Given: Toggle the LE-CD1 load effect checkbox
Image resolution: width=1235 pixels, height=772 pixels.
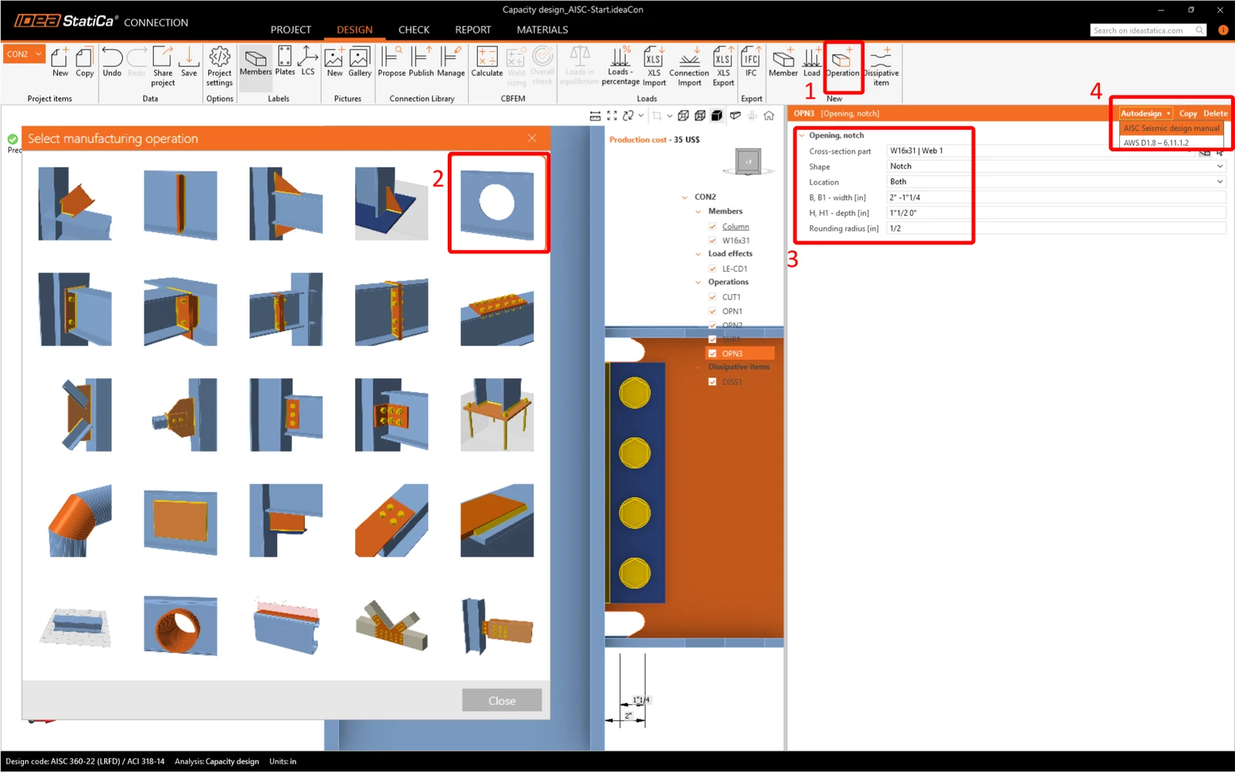Looking at the screenshot, I should (712, 269).
